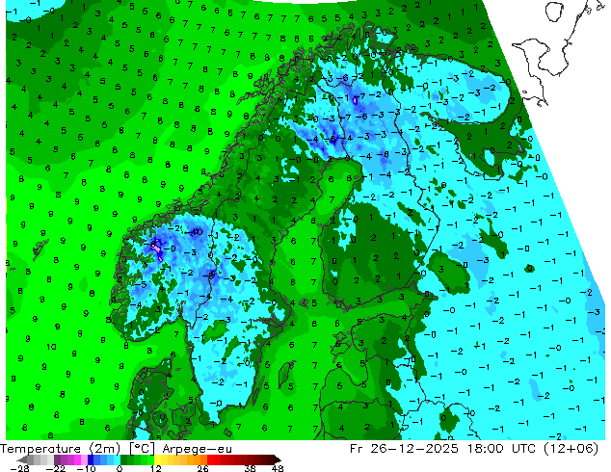Click the '12' legend scale label
Image resolution: width=611 pixels, height=472 pixels.
[x=156, y=468]
